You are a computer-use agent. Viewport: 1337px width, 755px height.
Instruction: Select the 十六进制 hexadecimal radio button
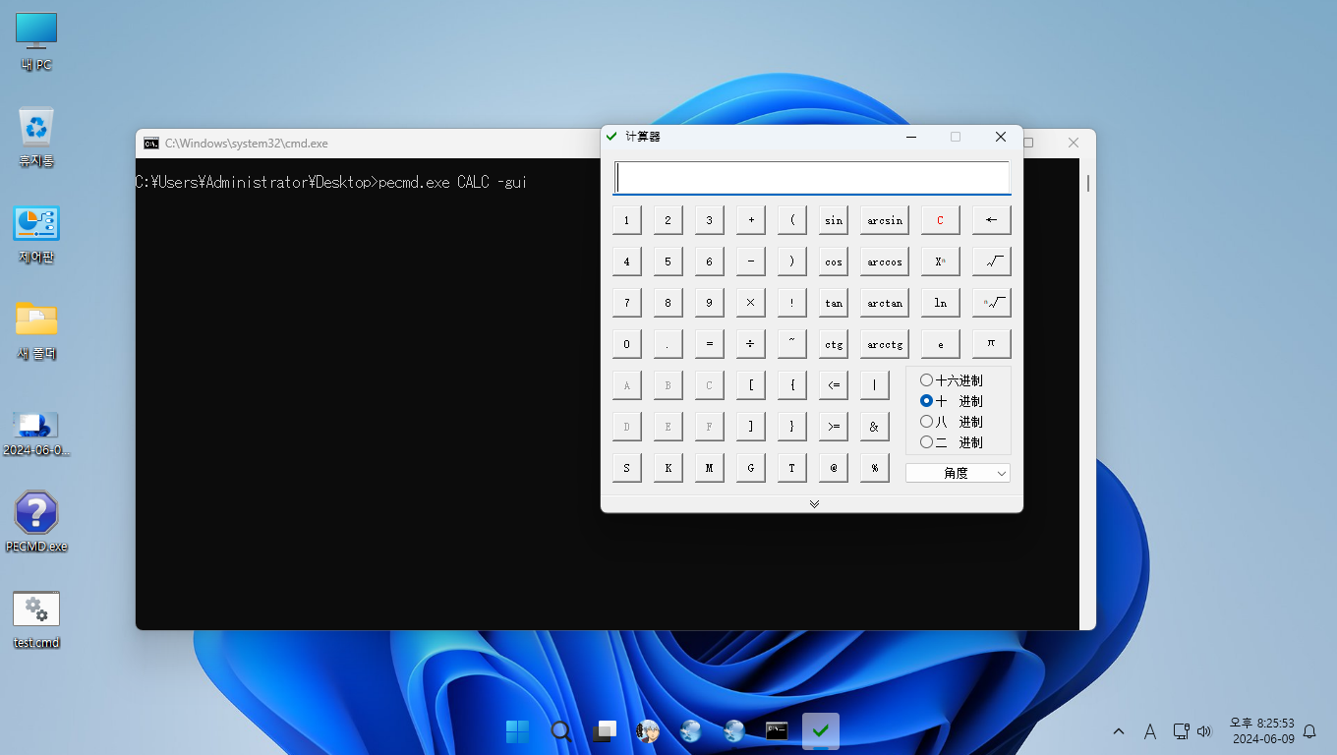tap(951, 380)
